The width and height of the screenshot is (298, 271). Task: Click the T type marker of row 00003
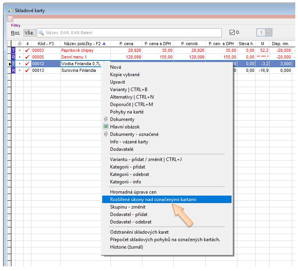coord(13,51)
